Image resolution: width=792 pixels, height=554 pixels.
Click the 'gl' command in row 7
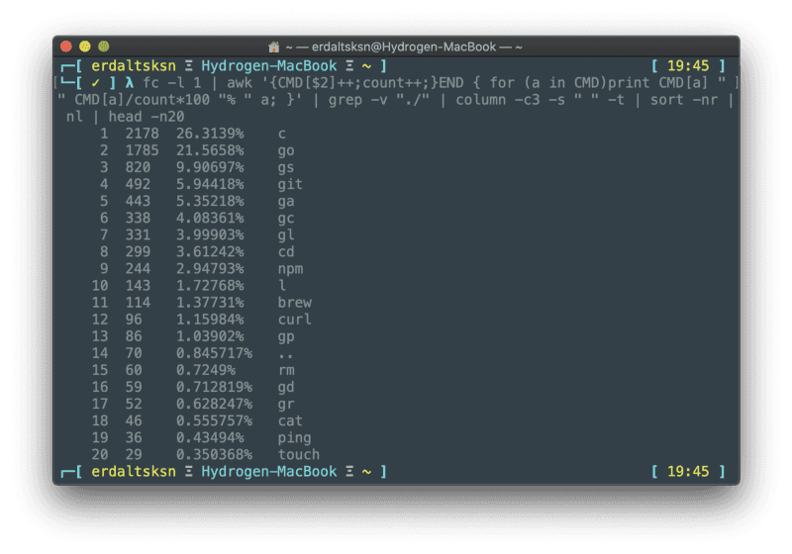pyautogui.click(x=286, y=235)
